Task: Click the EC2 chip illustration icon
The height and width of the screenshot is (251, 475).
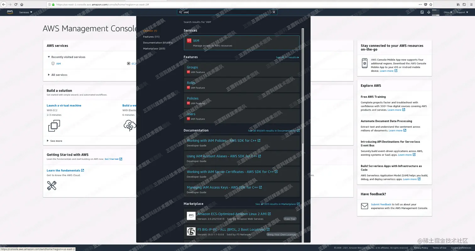Action: pyautogui.click(x=54, y=126)
